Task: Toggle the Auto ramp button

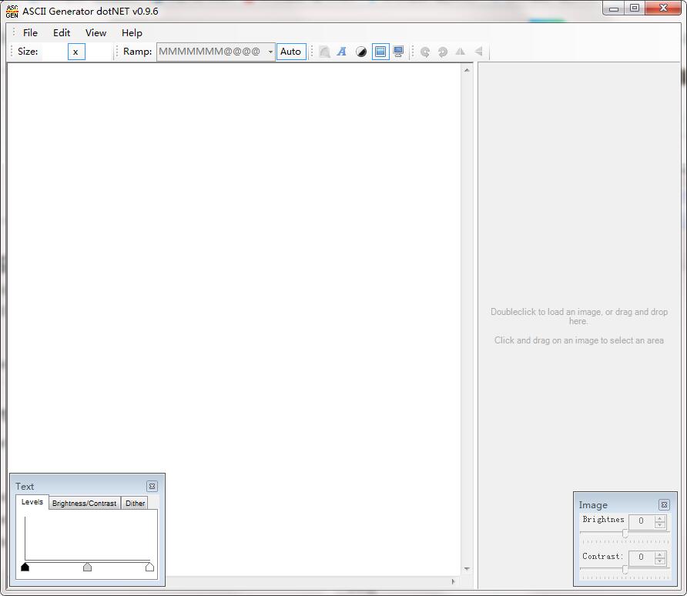Action: coord(291,52)
